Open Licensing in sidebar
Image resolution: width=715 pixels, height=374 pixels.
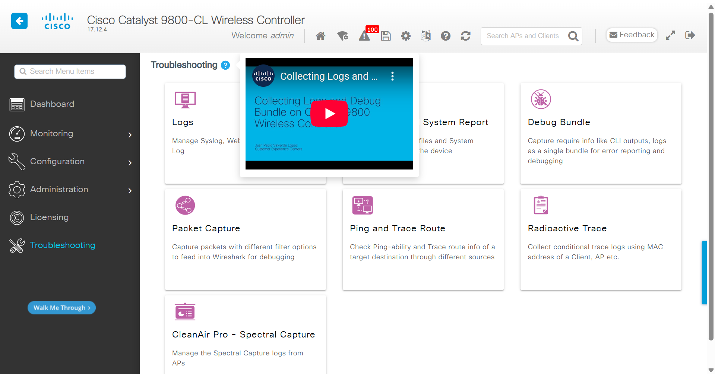tap(49, 217)
